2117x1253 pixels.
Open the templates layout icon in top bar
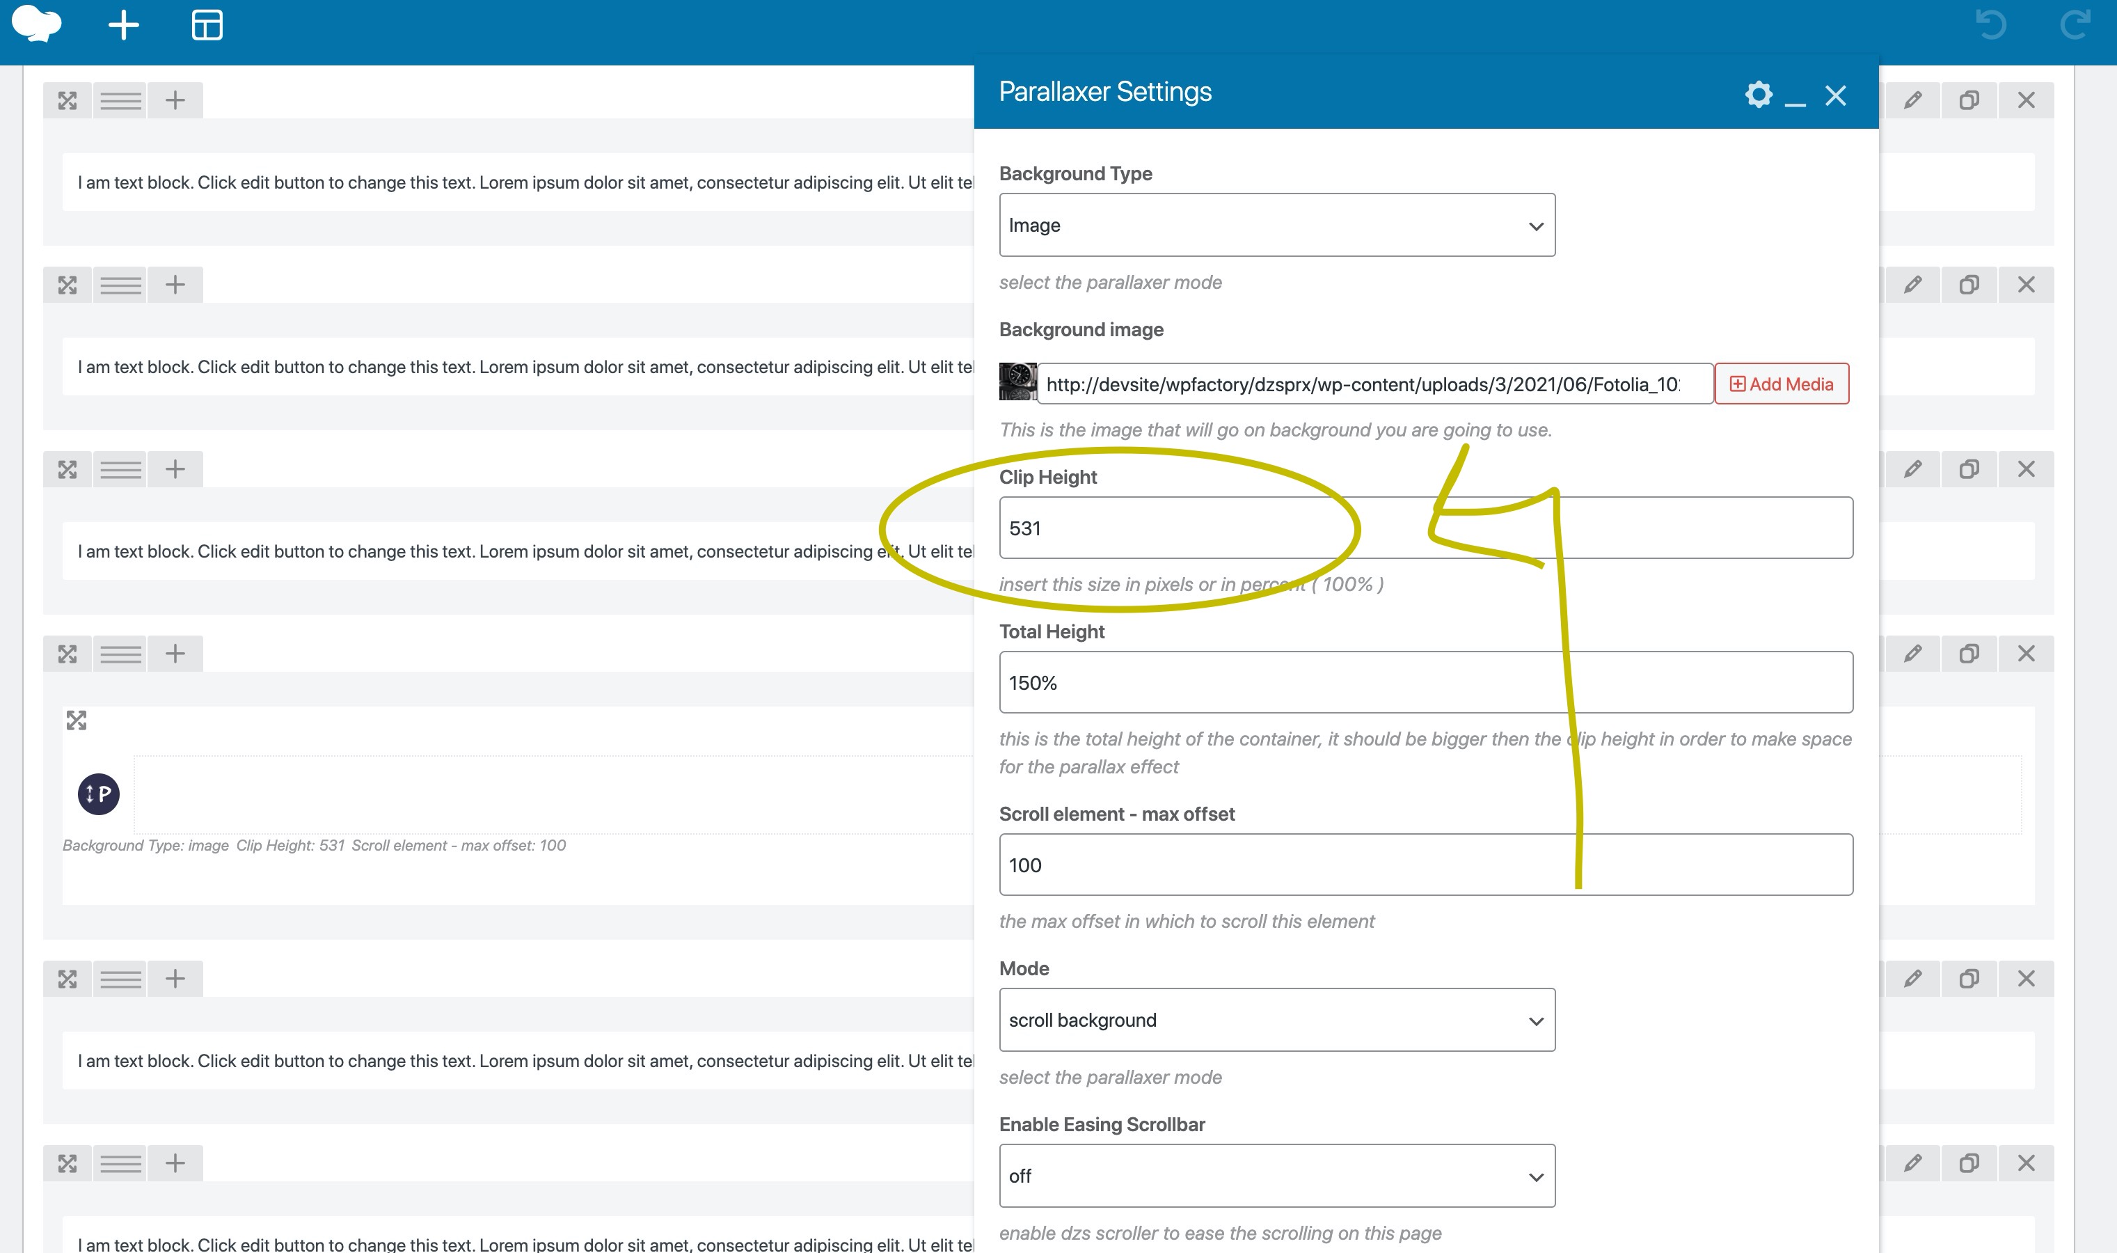[x=207, y=25]
